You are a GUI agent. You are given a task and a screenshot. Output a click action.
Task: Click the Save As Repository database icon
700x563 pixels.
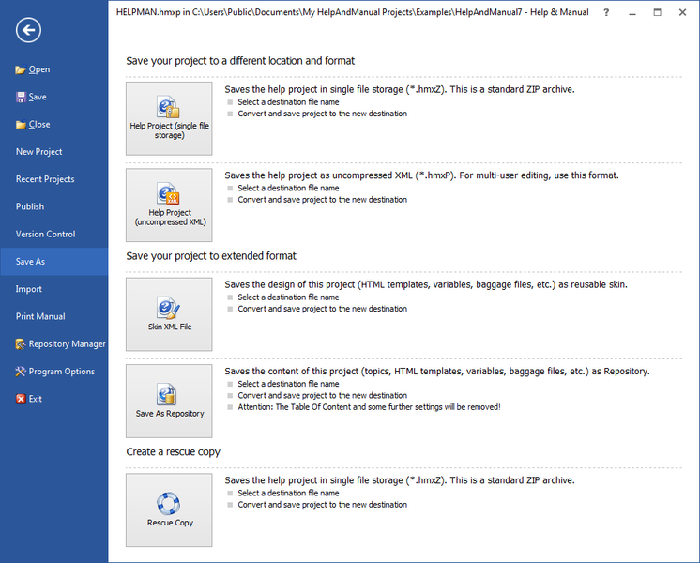coord(167,394)
